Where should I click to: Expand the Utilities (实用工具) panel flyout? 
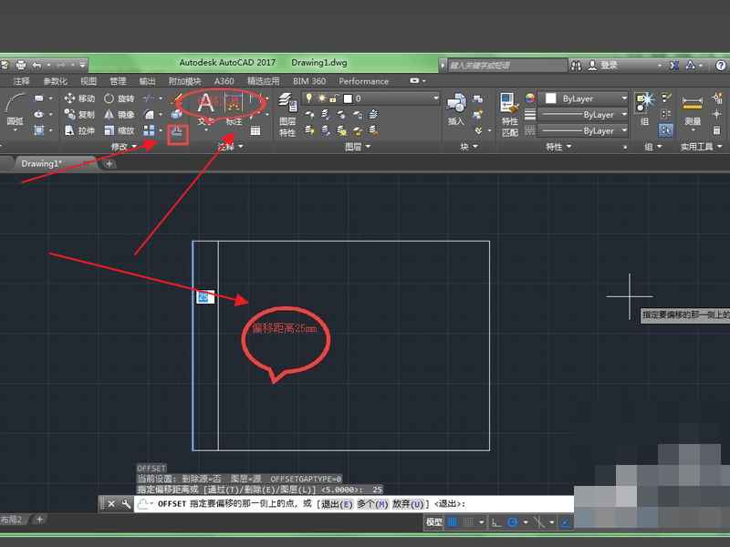[x=701, y=147]
